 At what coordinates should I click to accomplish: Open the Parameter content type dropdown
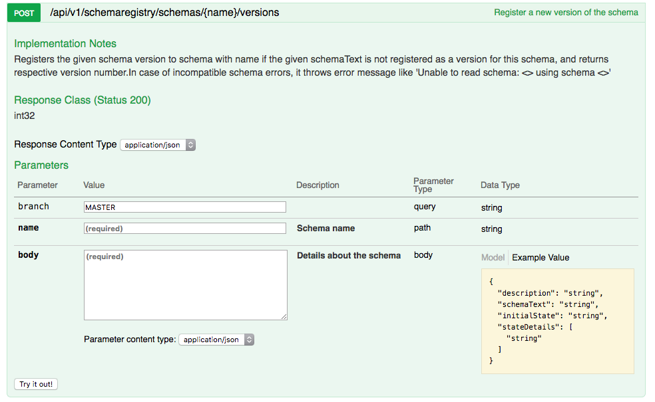(x=214, y=340)
